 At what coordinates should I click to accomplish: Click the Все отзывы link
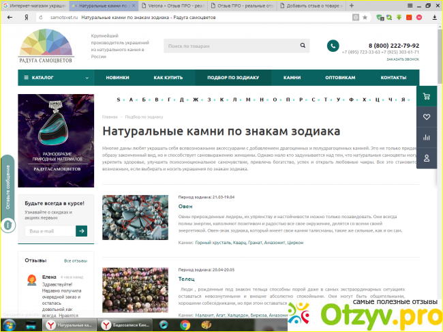[76, 260]
